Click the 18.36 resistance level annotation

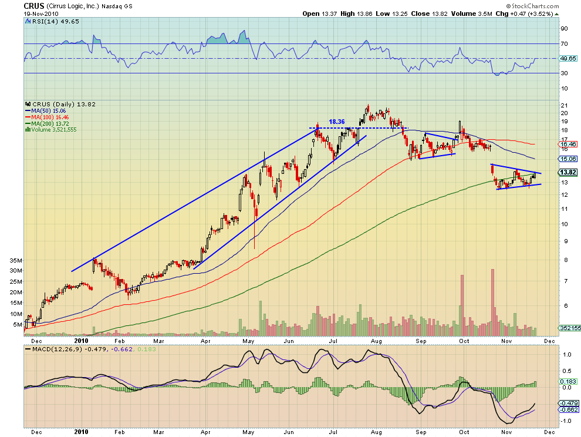tap(337, 122)
